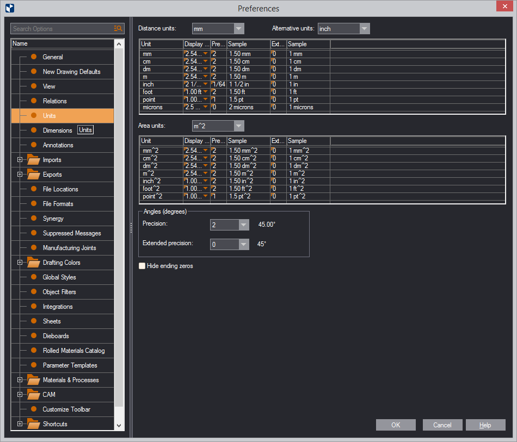Viewport: 517px width, 442px height.
Task: Click the Name column header
Action: (x=63, y=43)
